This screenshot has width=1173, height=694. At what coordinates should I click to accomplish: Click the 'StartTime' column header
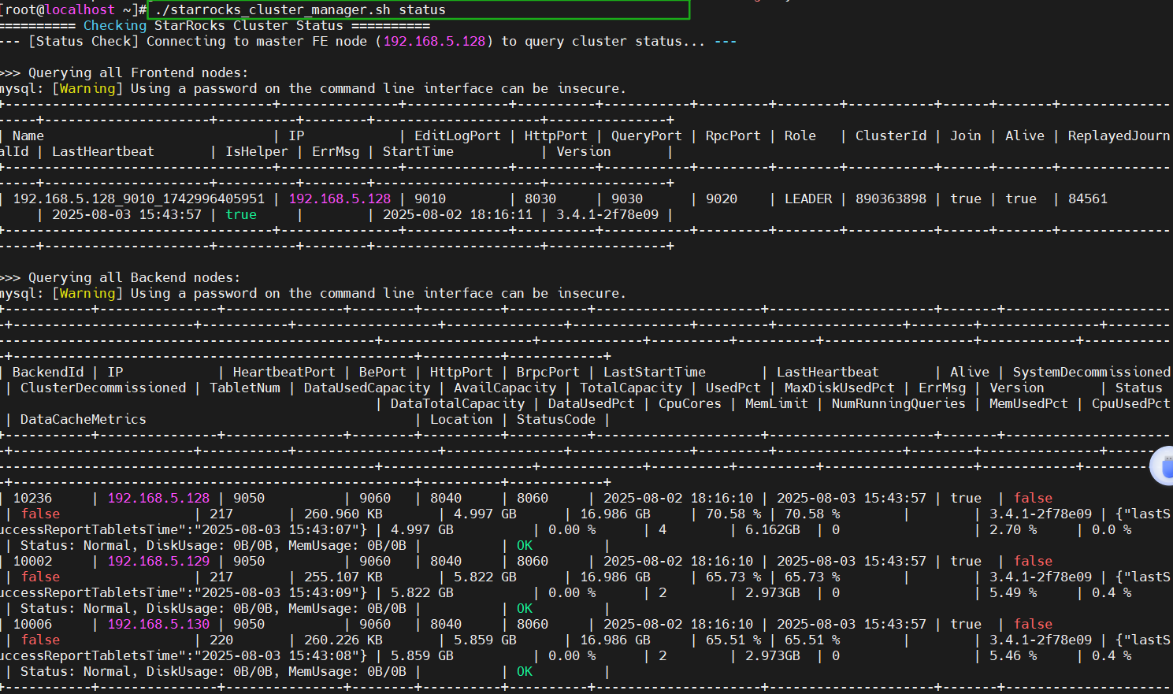418,151
